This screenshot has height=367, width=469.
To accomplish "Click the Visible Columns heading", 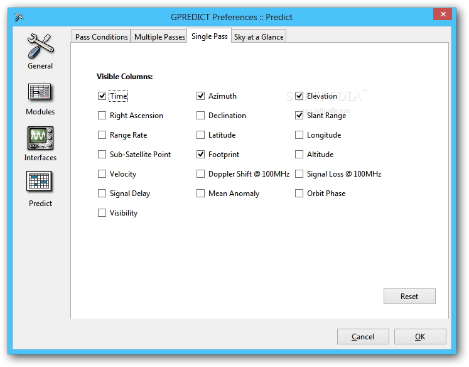I will click(x=124, y=77).
